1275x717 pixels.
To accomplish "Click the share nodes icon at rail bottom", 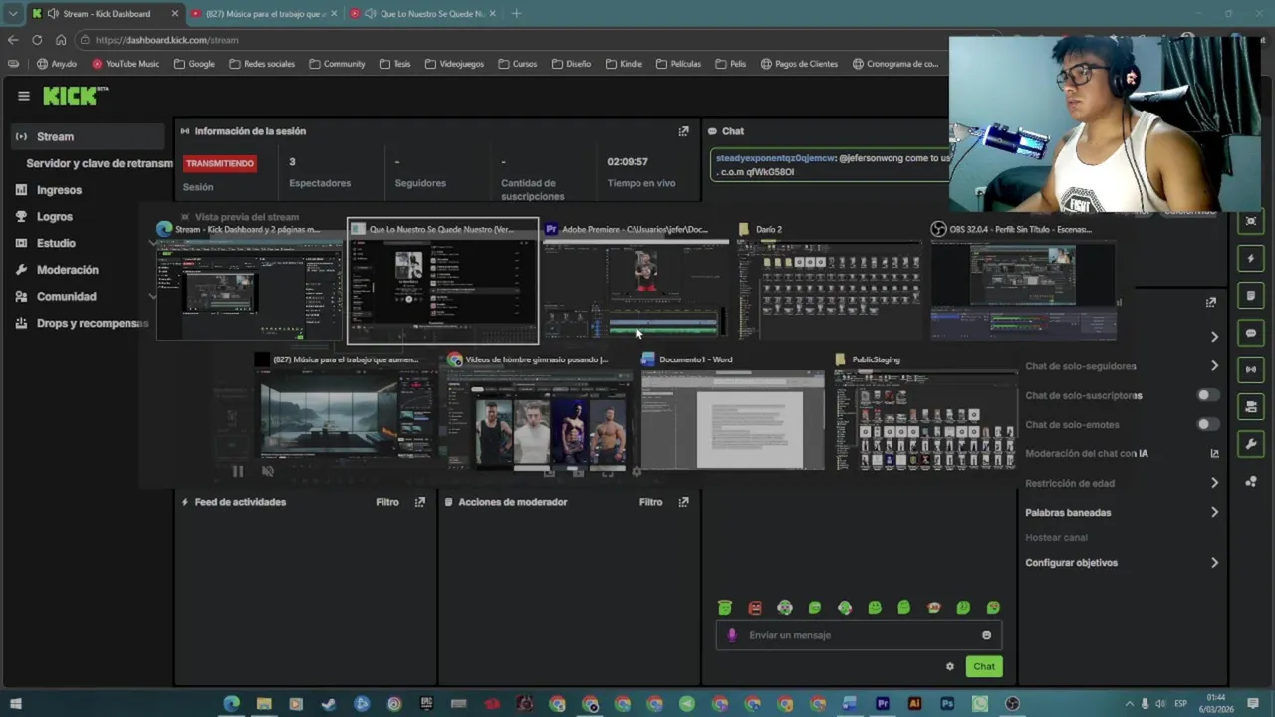I will pyautogui.click(x=1251, y=481).
